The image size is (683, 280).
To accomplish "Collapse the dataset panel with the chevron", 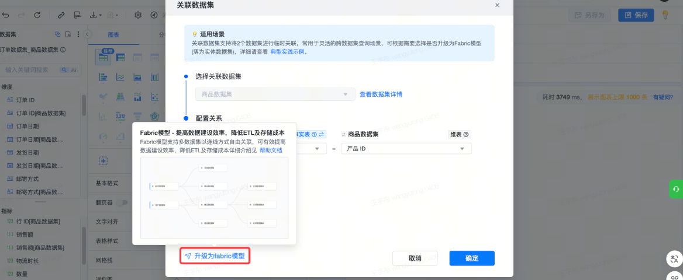I will (87, 34).
